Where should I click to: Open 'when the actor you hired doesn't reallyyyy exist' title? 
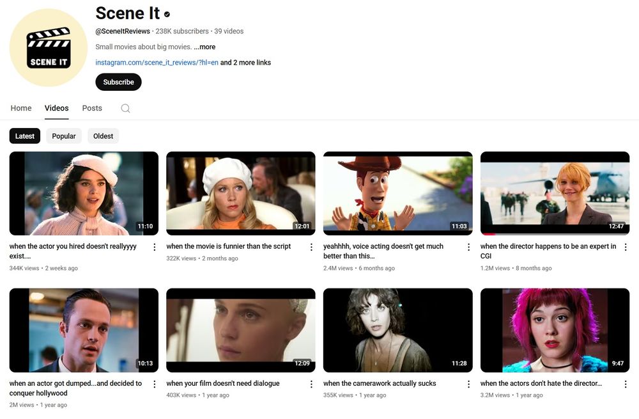pos(73,251)
